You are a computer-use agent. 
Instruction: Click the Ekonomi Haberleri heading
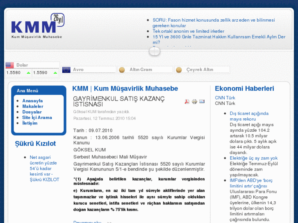pyautogui.click(x=244, y=88)
